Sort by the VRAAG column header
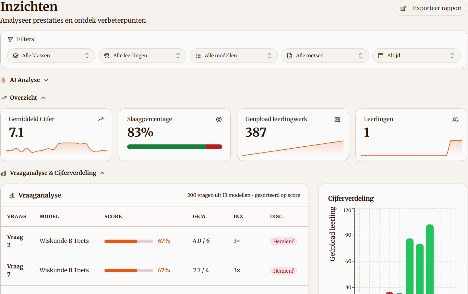The image size is (468, 294). click(x=17, y=217)
